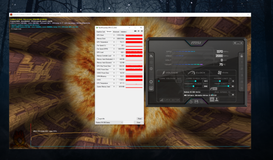Screen dimensions: 273x160
Task: Select Afterburner profile slot 5
Action: point(242,88)
